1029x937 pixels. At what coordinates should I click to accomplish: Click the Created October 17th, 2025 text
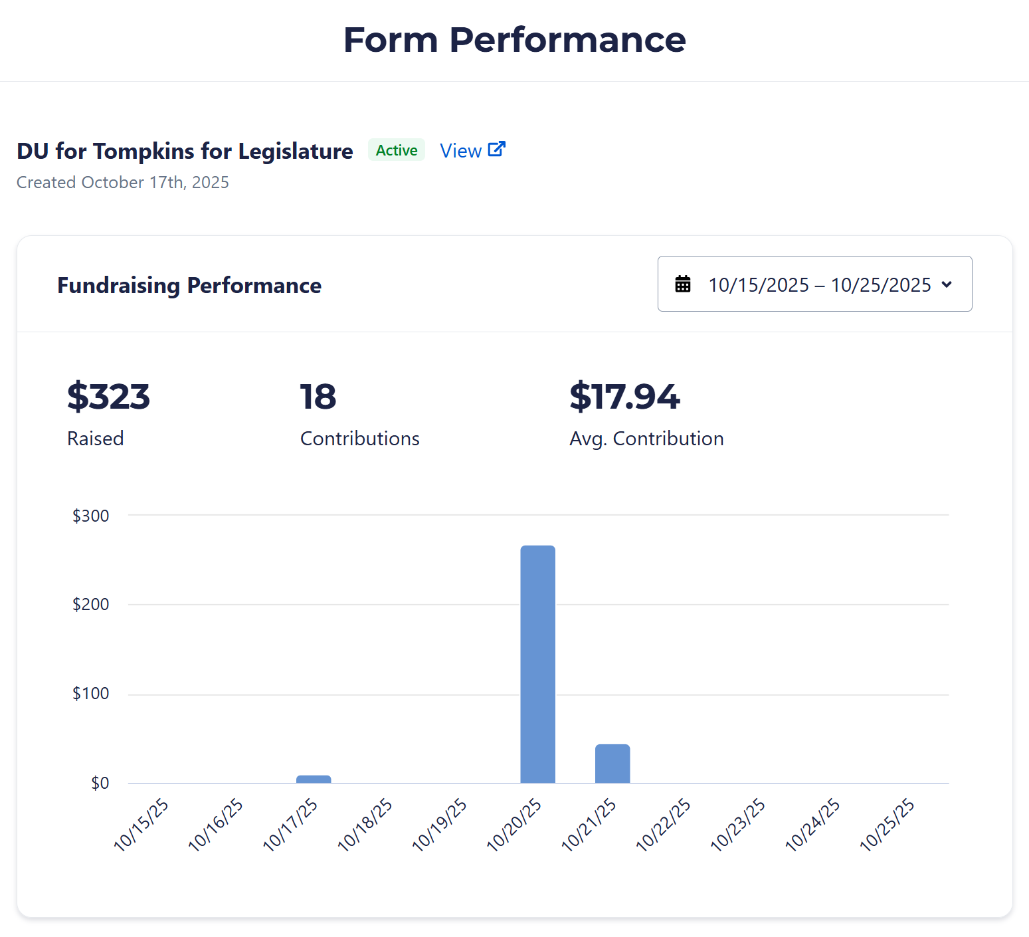tap(123, 183)
